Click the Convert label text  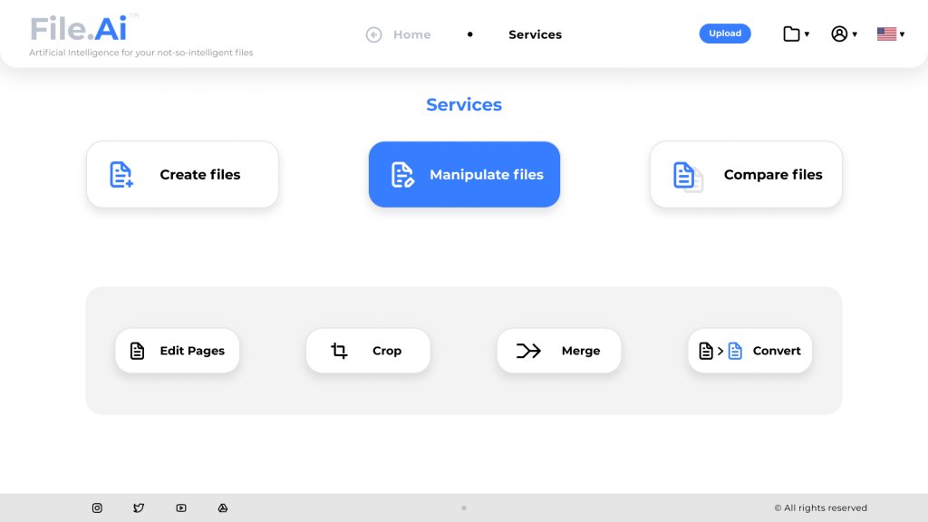(777, 351)
